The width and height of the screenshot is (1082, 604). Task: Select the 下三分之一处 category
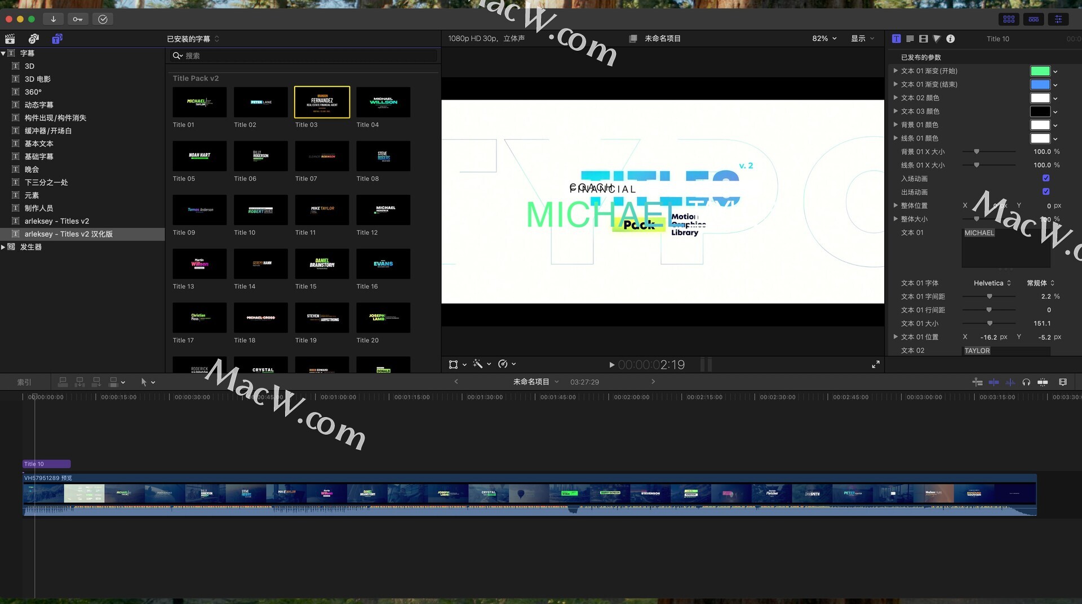[x=46, y=182]
